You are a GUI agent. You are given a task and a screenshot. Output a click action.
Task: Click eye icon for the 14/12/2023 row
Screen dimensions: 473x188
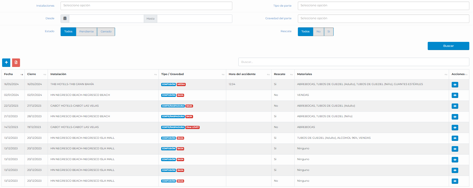pos(455,128)
